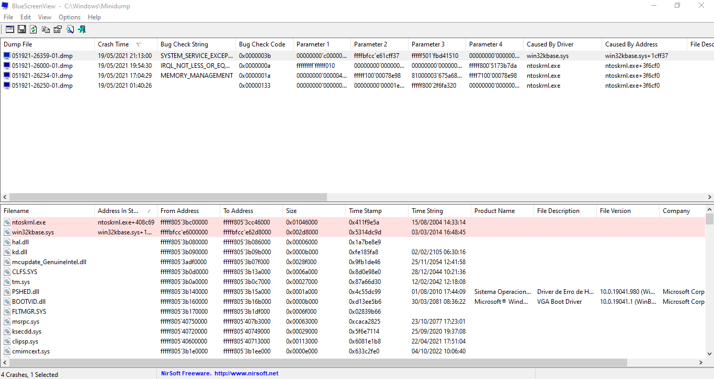The height and width of the screenshot is (379, 714).
Task: Click the icon of 051921-26000-01.dmp
Action: click(x=7, y=65)
